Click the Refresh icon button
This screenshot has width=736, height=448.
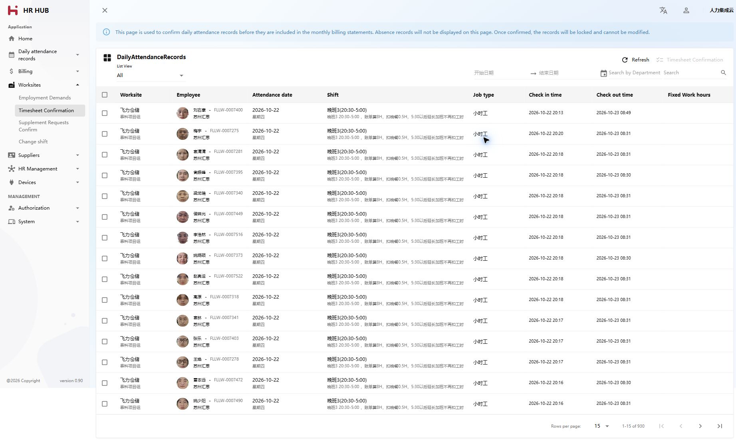(x=625, y=60)
